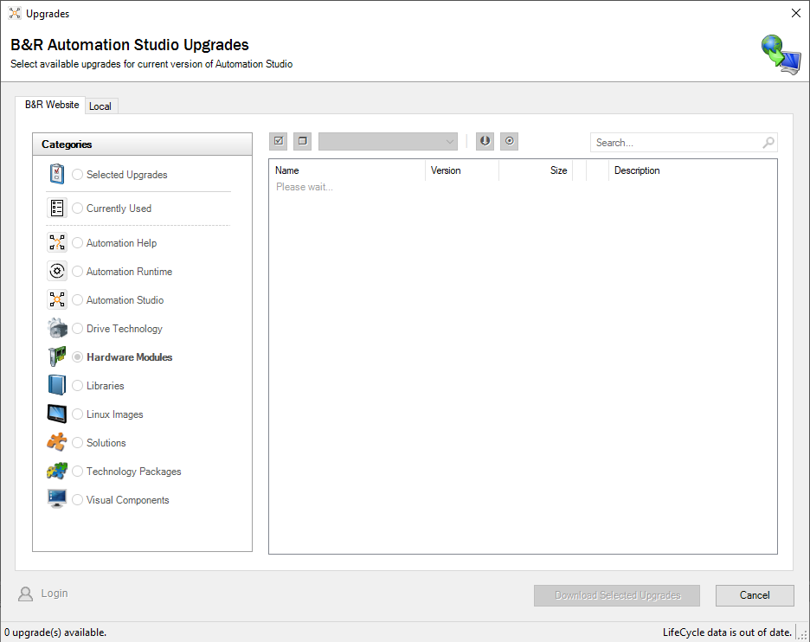Click the exclamation mark filter toolbar icon
The width and height of the screenshot is (810, 642).
tap(485, 141)
